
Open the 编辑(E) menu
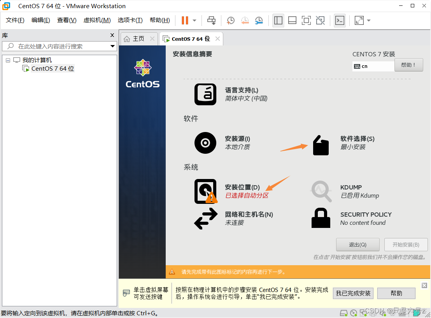41,20
